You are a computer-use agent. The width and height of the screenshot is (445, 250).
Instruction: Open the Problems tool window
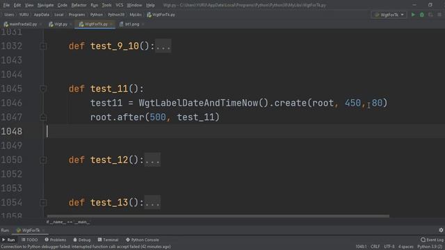coord(56,240)
